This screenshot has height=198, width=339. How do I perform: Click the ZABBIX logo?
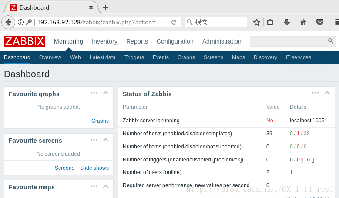coord(24,41)
